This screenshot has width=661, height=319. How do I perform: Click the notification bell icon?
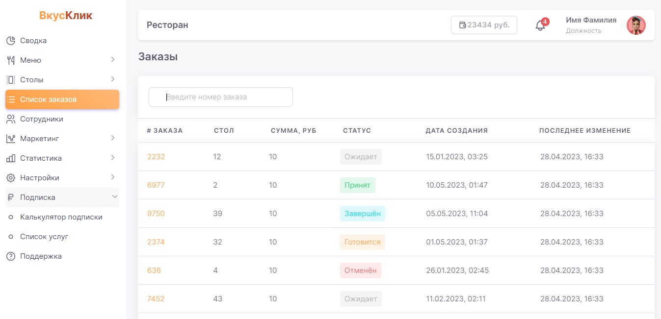coord(540,25)
